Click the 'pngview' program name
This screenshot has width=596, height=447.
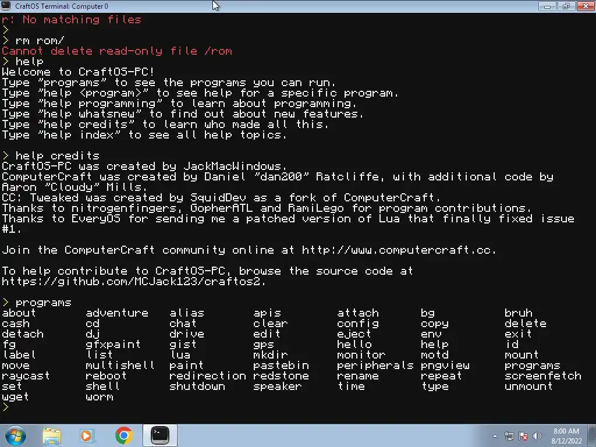click(x=445, y=366)
